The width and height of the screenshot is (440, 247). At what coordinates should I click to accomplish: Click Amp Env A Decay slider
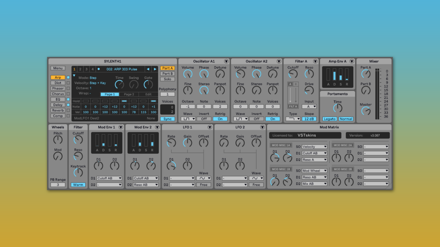pos(334,74)
